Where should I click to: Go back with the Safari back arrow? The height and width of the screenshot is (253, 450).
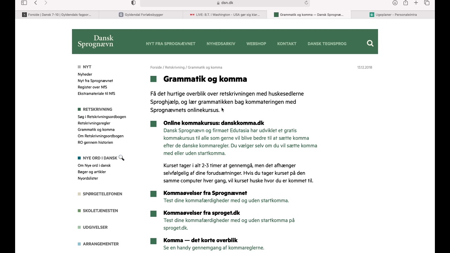(36, 3)
